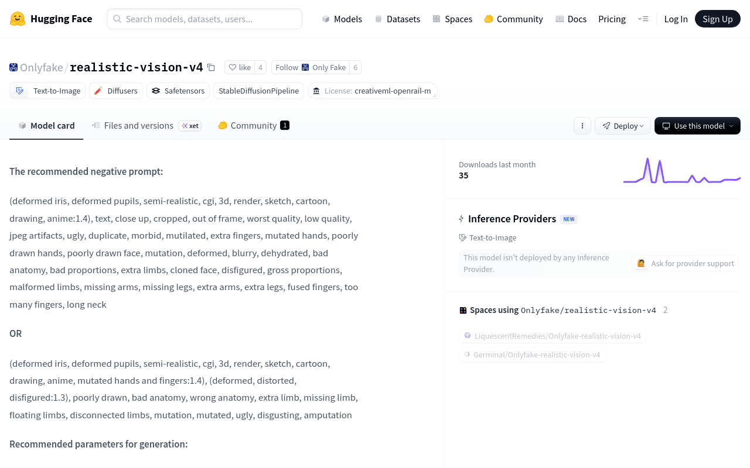Follow Only Fake organization
This screenshot has height=468, width=750.
(x=311, y=67)
